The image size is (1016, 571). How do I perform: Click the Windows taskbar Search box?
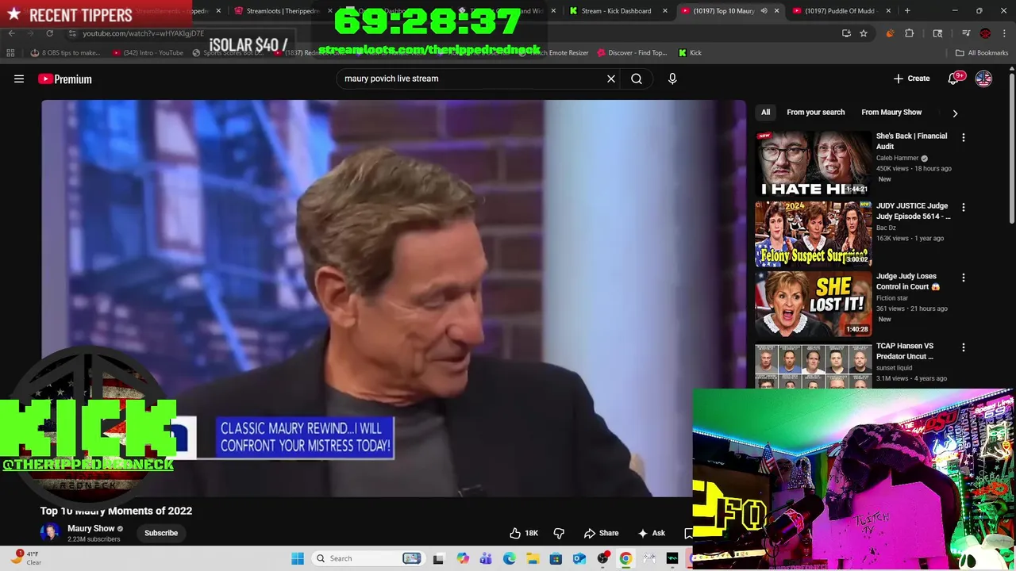tap(368, 558)
